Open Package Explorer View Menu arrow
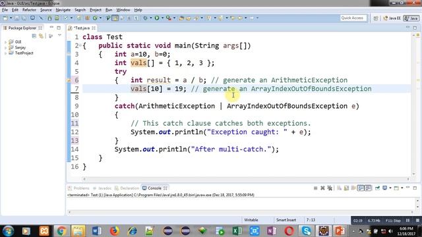 click(x=59, y=36)
